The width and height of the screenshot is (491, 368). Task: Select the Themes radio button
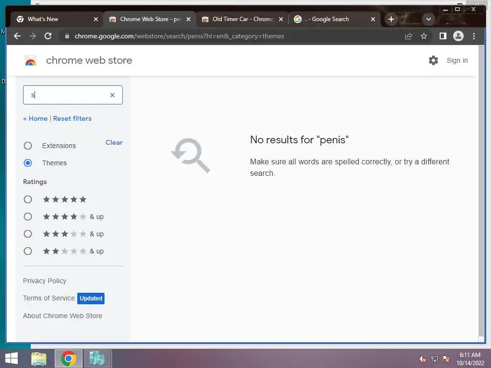(x=28, y=163)
